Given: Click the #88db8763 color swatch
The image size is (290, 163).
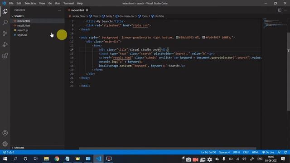Looking at the screenshot, I should pos(177,37).
